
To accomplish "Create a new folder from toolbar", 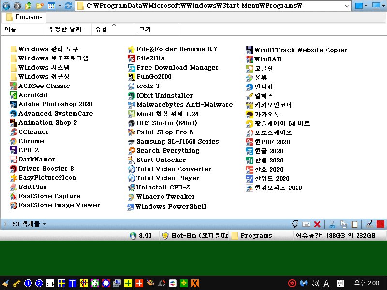I will coord(40,6).
